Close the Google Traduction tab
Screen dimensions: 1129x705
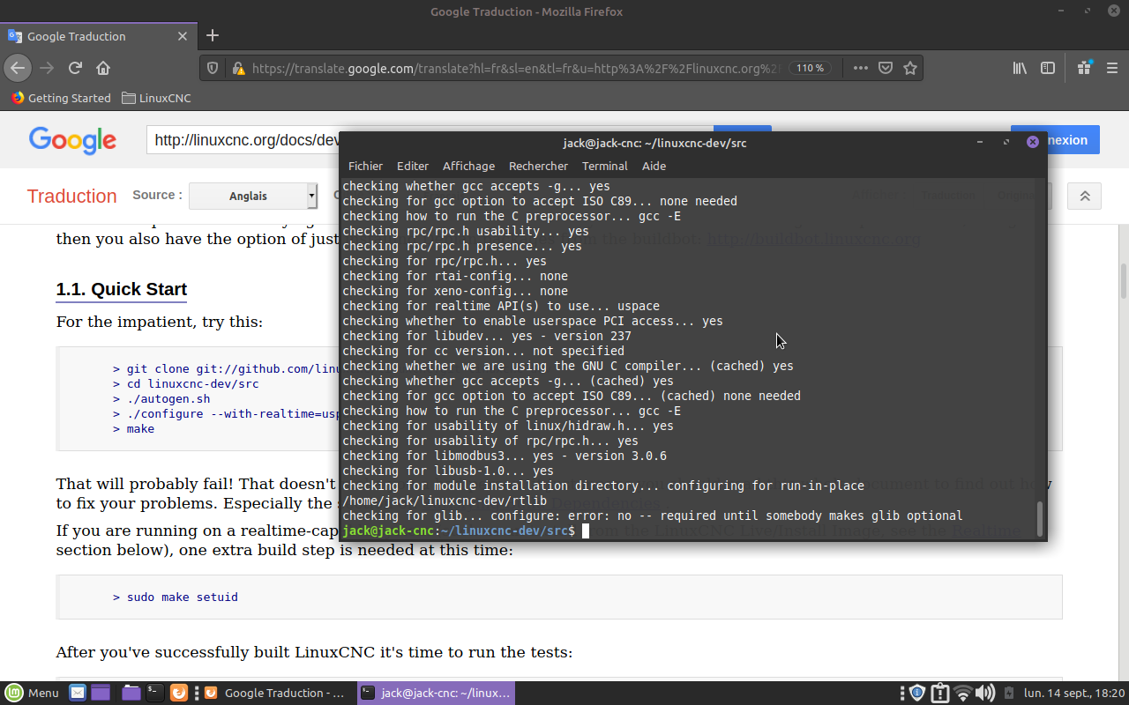click(183, 36)
